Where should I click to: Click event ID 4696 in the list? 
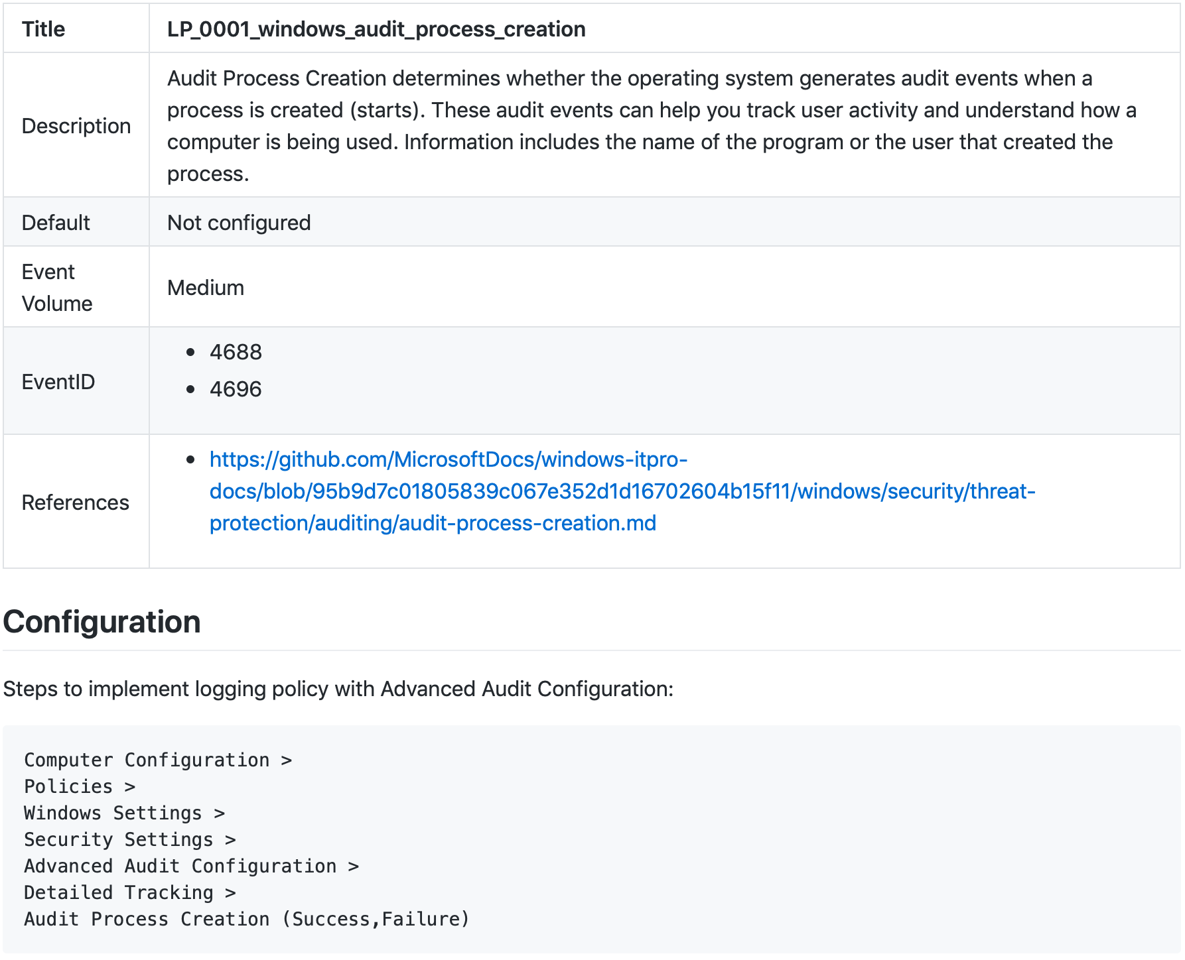point(236,389)
